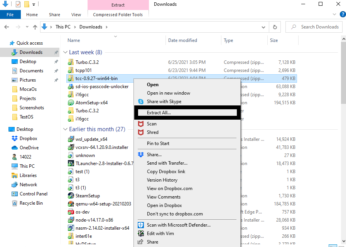Click the Up one level arrow
Viewport: 346px width, 247px height.
pyautogui.click(x=35, y=27)
